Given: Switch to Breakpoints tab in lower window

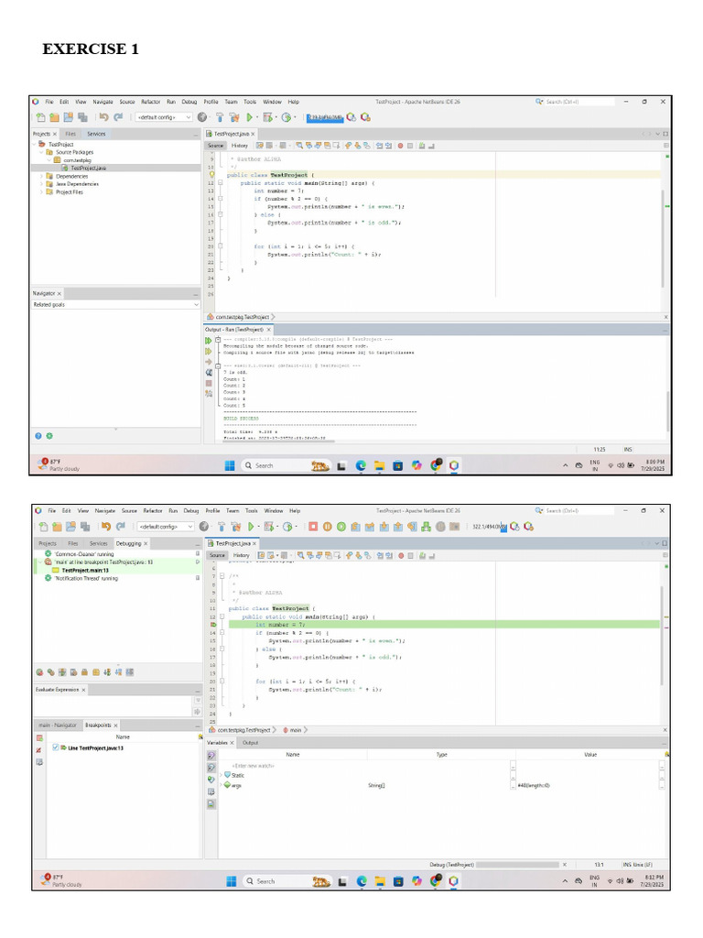Looking at the screenshot, I should pyautogui.click(x=99, y=725).
